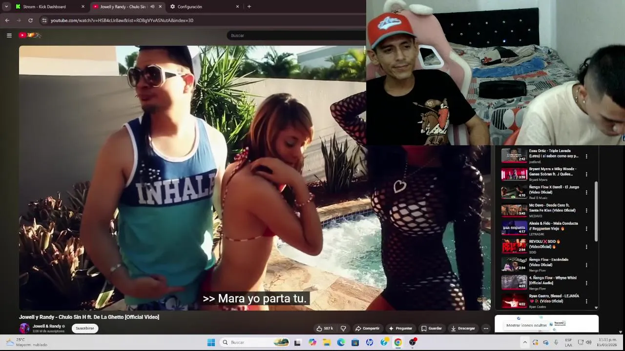The image size is (625, 351).
Task: Click the taskbar Buscar search box
Action: click(x=255, y=342)
